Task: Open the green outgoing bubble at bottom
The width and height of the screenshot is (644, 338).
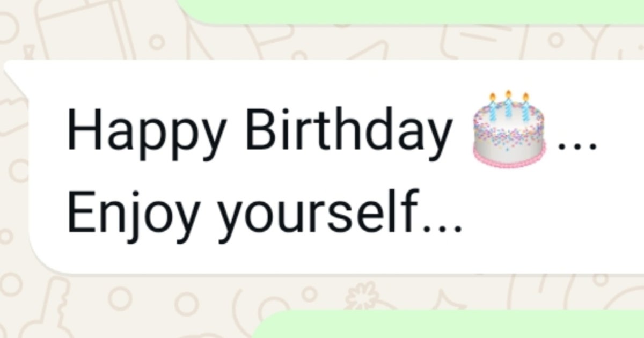Action: coord(451,324)
